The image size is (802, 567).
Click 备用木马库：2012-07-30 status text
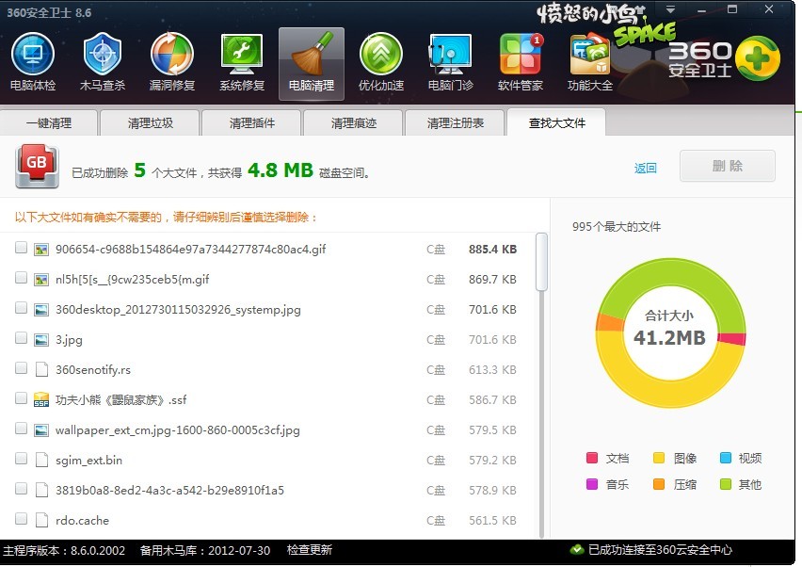[x=205, y=550]
